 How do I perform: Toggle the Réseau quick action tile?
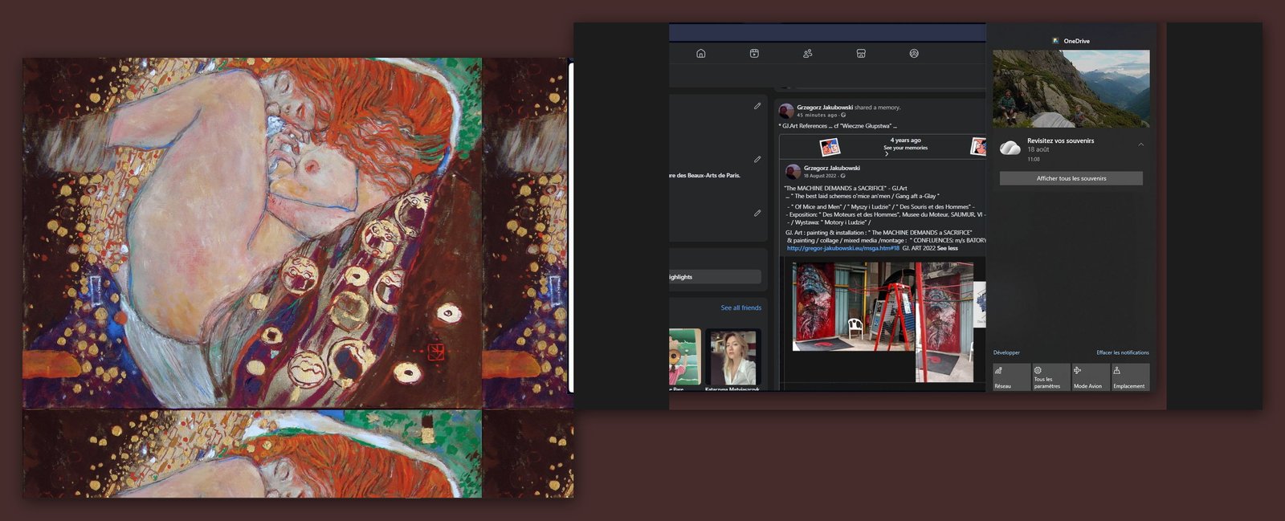(x=1011, y=377)
